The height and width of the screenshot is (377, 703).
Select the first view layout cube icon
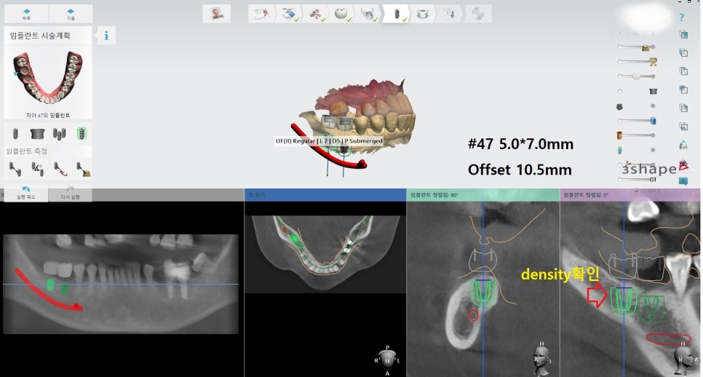coord(683,34)
